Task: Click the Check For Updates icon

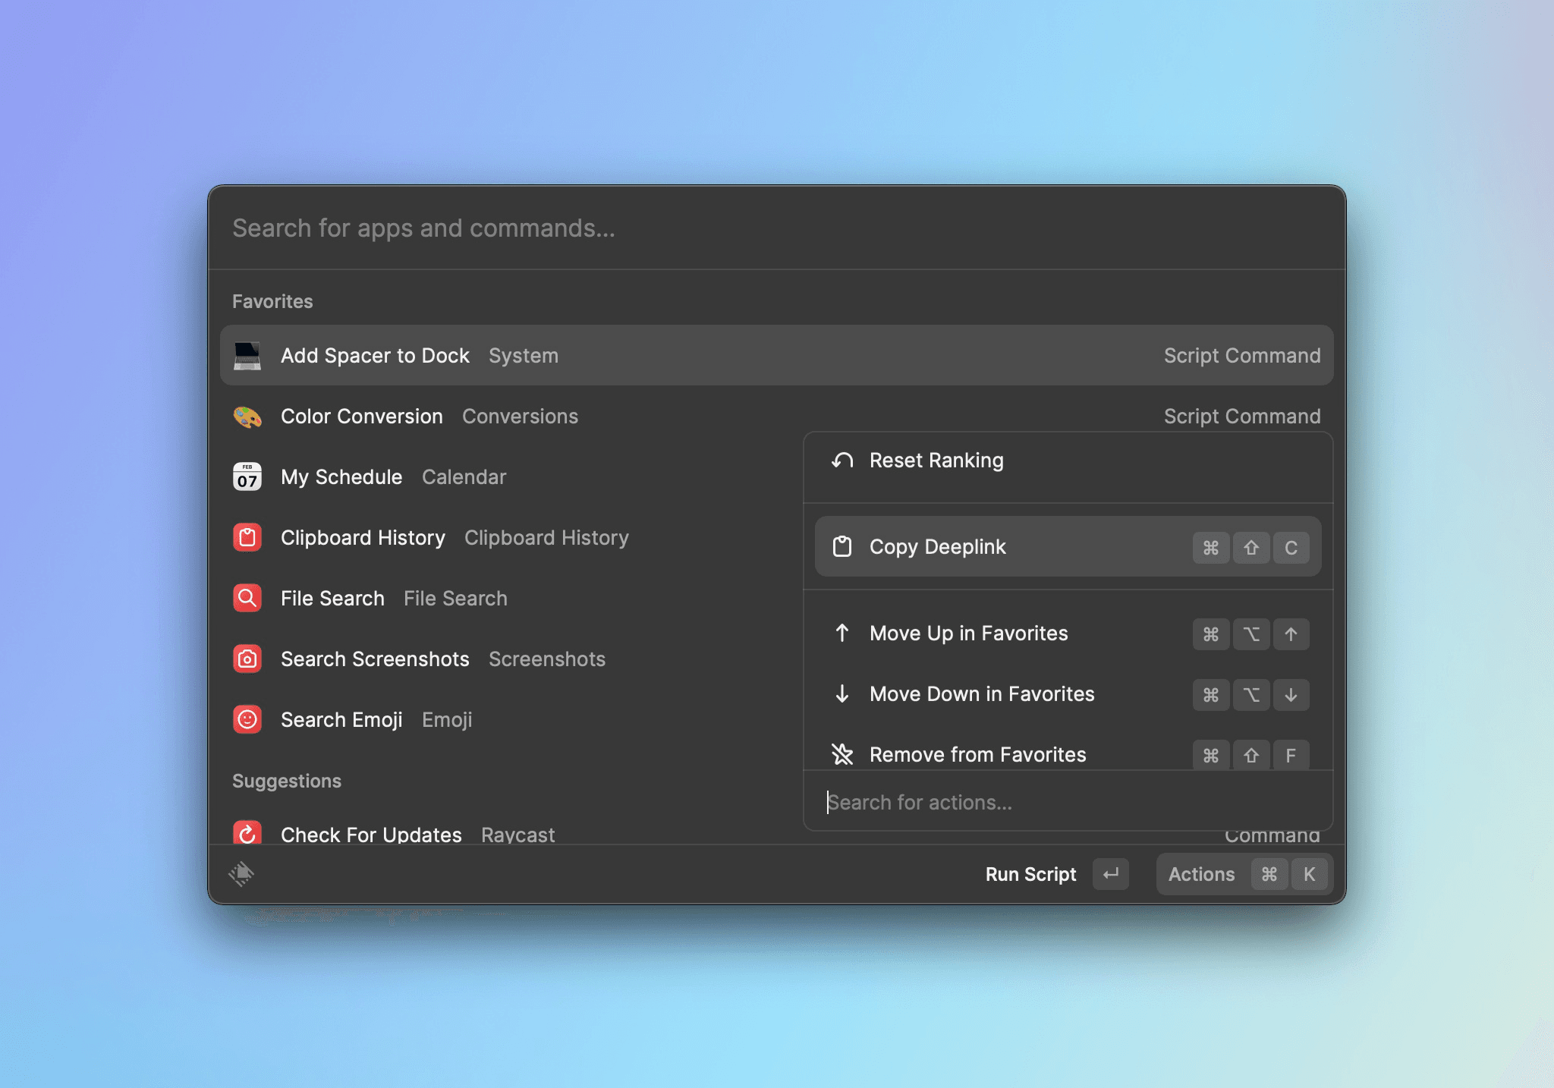Action: coord(247,833)
